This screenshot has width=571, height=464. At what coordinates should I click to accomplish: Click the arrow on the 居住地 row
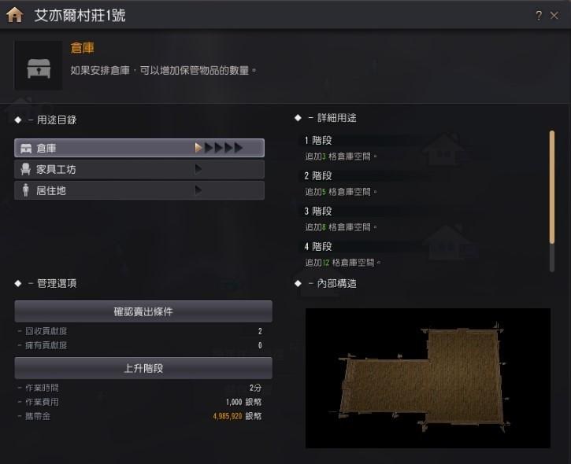click(198, 190)
